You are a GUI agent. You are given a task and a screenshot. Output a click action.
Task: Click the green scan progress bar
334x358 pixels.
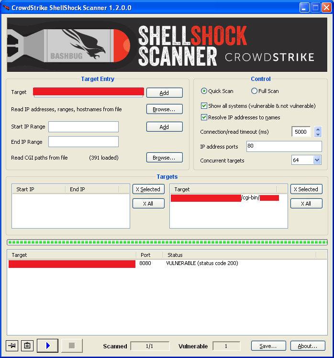point(167,242)
